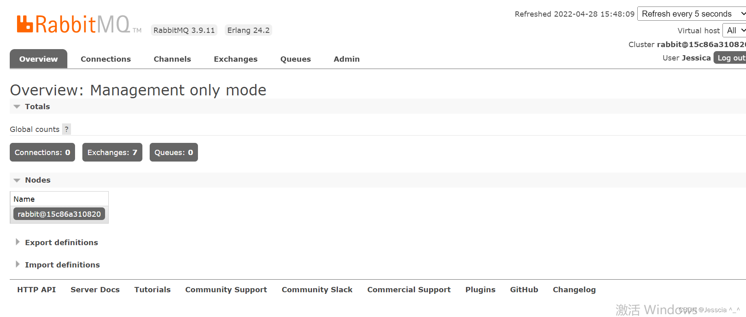Click the Overview: Management only mode heading
Image resolution: width=746 pixels, height=317 pixels.
pos(138,90)
